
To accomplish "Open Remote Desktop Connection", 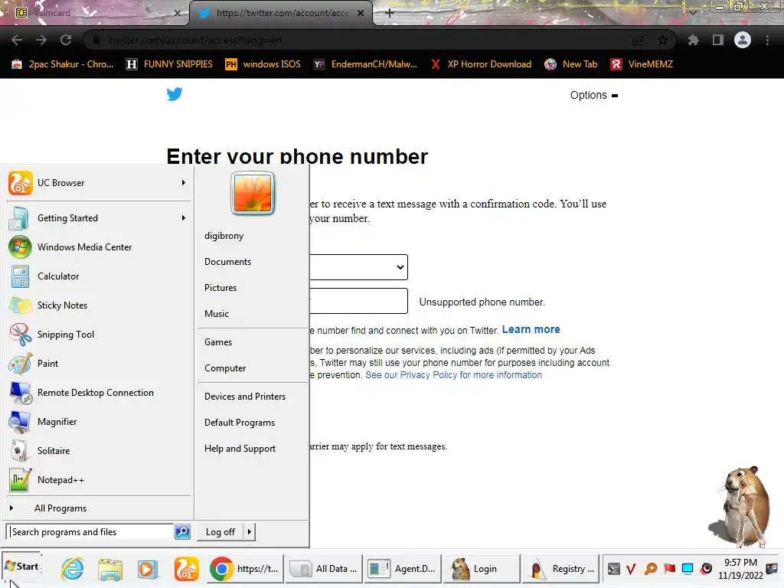I will [98, 393].
